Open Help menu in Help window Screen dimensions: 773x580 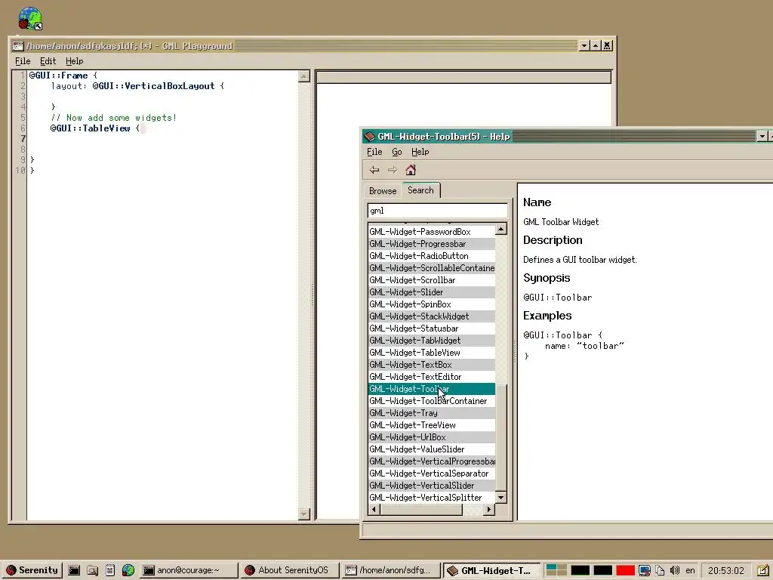(420, 152)
